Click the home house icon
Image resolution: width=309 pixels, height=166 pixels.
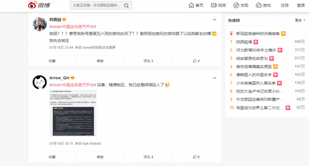point(191,5)
